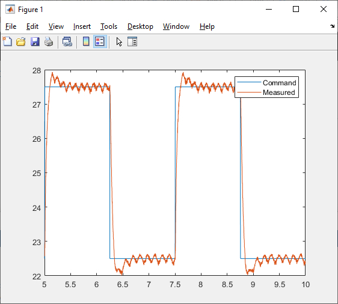Click the y-axis tick label 28
This screenshot has width=338, height=304.
37,70
